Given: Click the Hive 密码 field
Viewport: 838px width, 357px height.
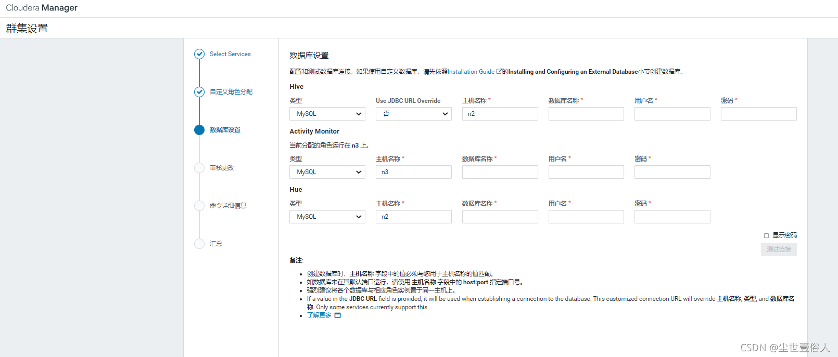Looking at the screenshot, I should (759, 114).
